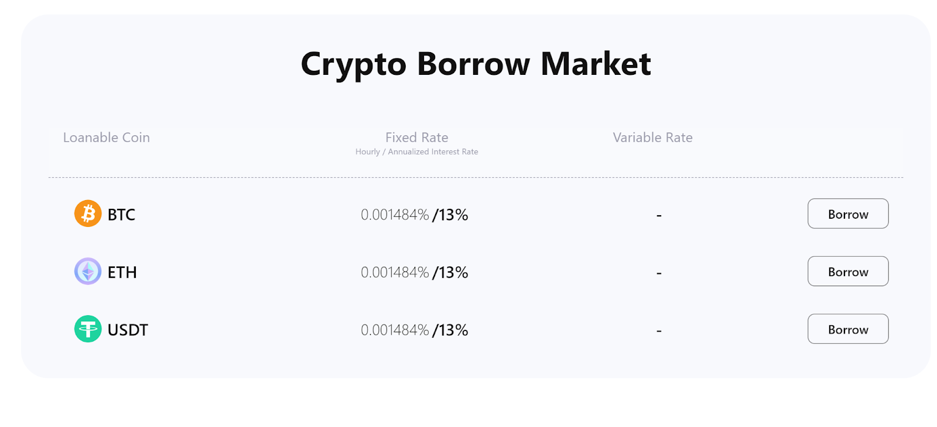The image size is (937, 427).
Task: Click the orange Bitcoin coin icon
Action: (88, 213)
